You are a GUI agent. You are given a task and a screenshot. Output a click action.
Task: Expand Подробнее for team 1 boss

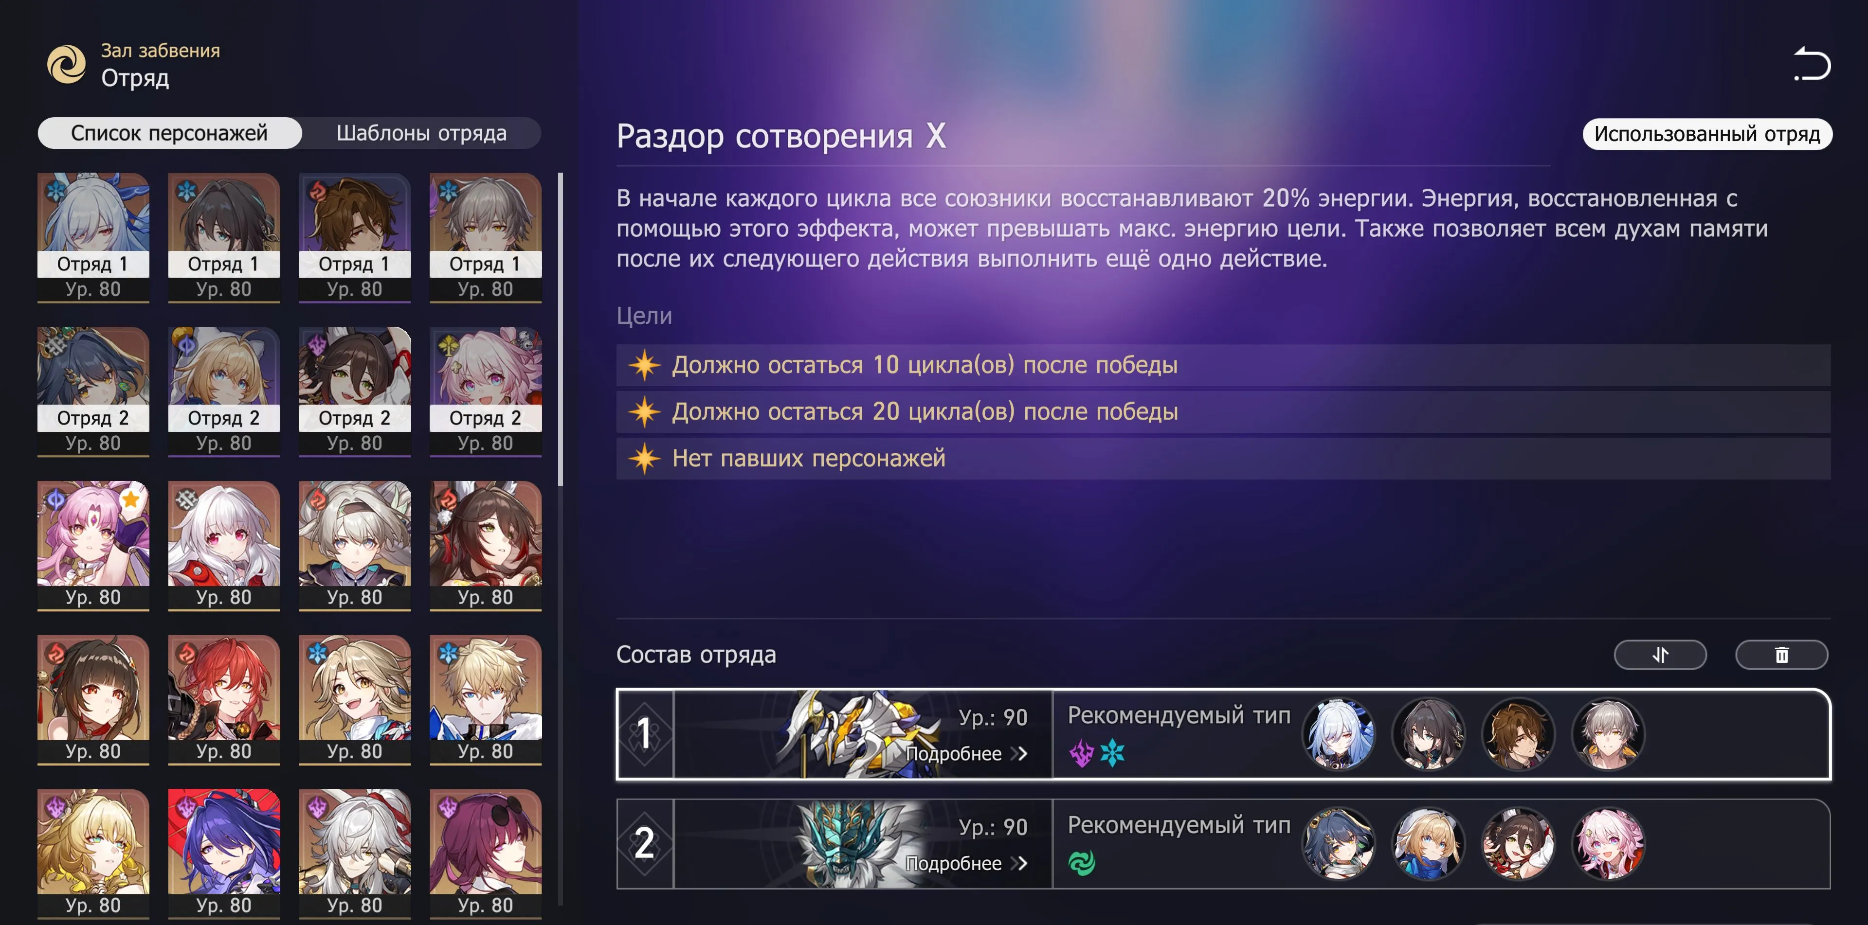[x=966, y=754]
